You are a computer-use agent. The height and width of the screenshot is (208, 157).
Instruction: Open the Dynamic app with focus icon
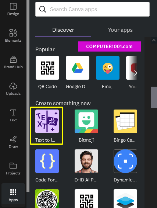(x=125, y=161)
